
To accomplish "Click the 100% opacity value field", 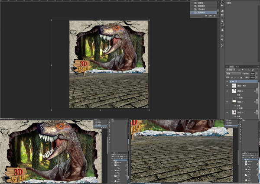I will click(x=253, y=74).
